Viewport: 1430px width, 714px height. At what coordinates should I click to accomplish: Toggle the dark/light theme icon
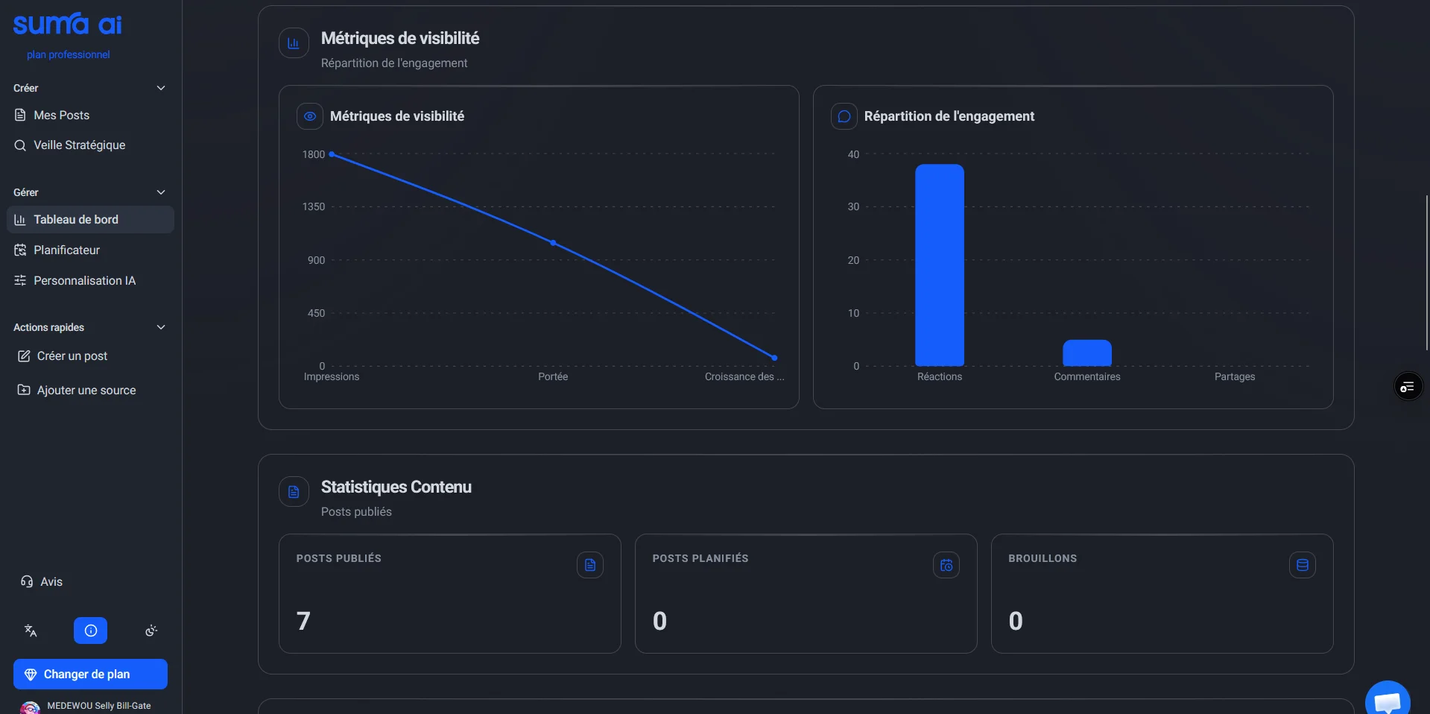coord(151,631)
